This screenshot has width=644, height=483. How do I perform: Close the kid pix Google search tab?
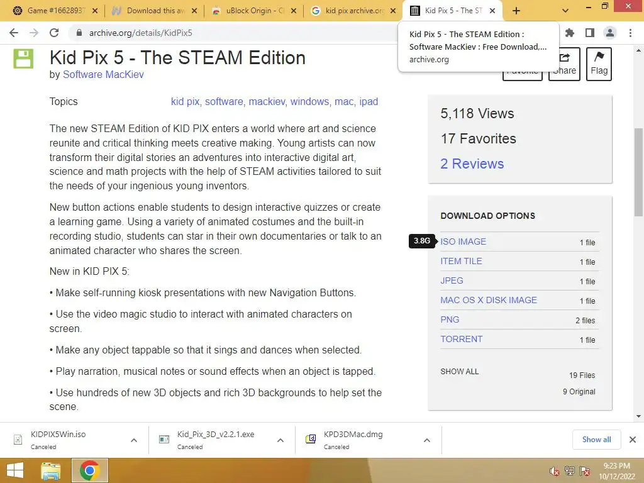coord(393,11)
